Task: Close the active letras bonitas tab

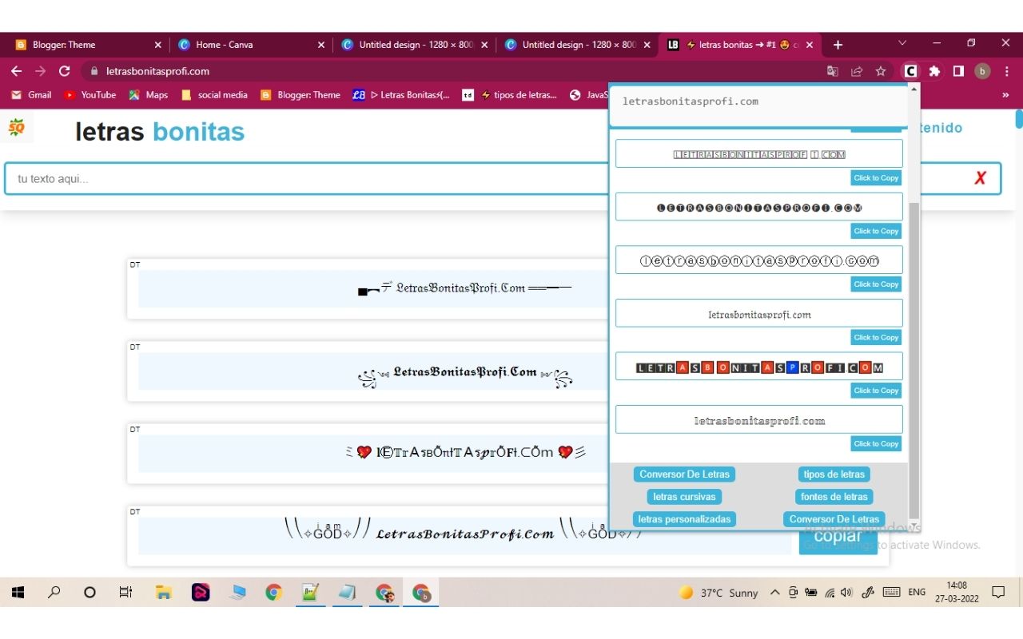Action: [x=810, y=45]
